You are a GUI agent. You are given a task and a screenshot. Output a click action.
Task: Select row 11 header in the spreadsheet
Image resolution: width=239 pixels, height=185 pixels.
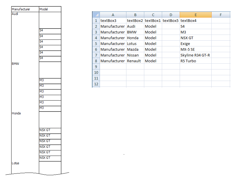pyautogui.click(x=96, y=78)
